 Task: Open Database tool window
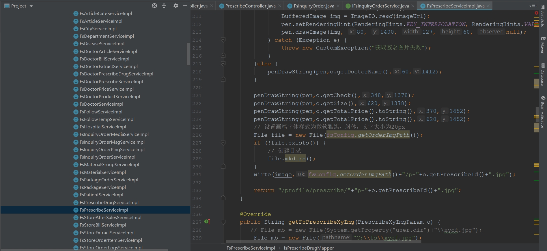pos(543,74)
